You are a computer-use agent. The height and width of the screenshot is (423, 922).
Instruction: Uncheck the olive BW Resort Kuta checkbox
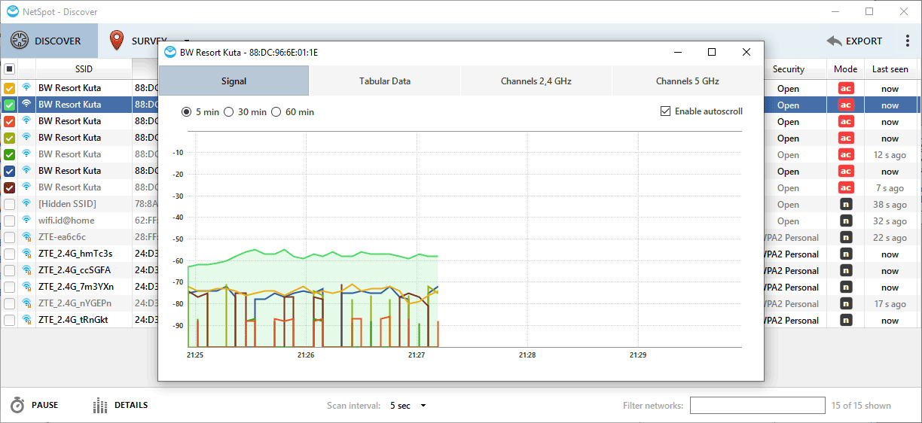point(9,138)
